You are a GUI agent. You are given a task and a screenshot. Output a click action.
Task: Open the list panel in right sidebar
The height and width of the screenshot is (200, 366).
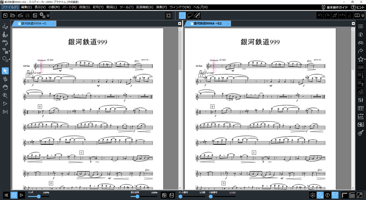pos(361,26)
